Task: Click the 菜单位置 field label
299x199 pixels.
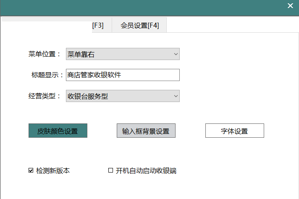Action: tap(45, 54)
